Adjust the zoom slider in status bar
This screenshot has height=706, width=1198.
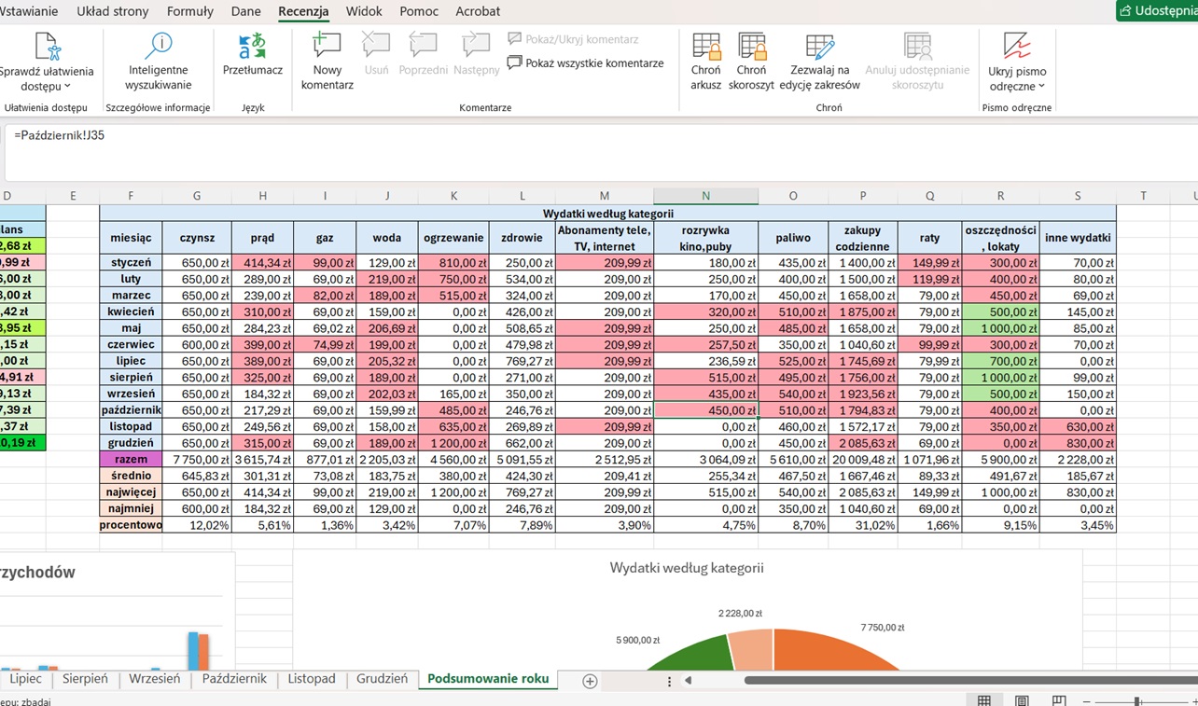[x=1136, y=701]
